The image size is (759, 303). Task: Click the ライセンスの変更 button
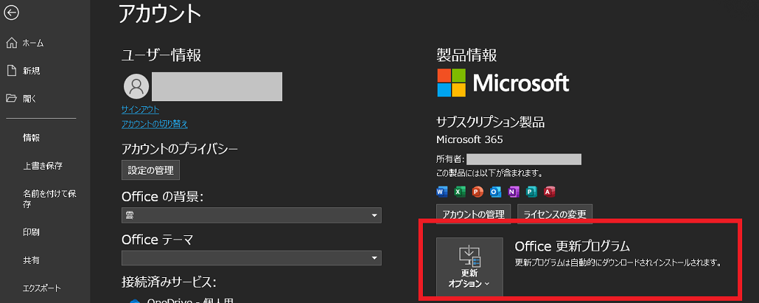click(x=555, y=214)
